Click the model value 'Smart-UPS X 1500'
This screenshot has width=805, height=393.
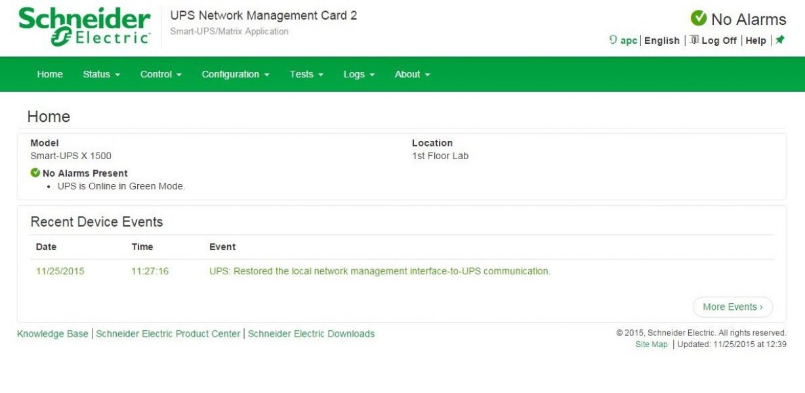coord(71,156)
